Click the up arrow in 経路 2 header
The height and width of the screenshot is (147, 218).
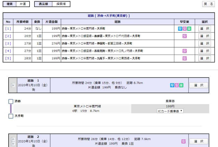pos(13,139)
